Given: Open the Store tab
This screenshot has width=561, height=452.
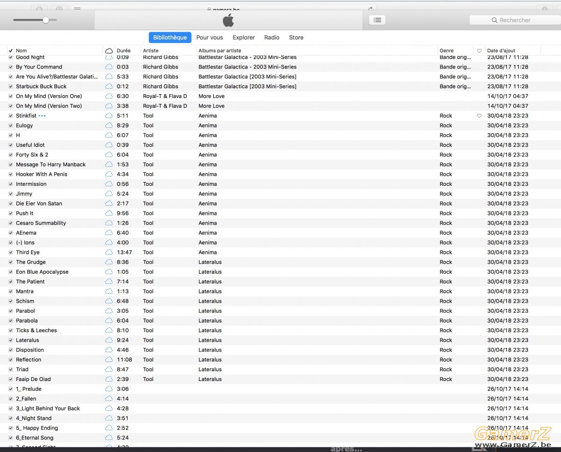Looking at the screenshot, I should [296, 37].
